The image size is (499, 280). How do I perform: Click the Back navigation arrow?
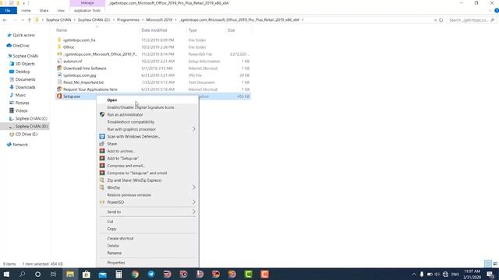coord(5,20)
